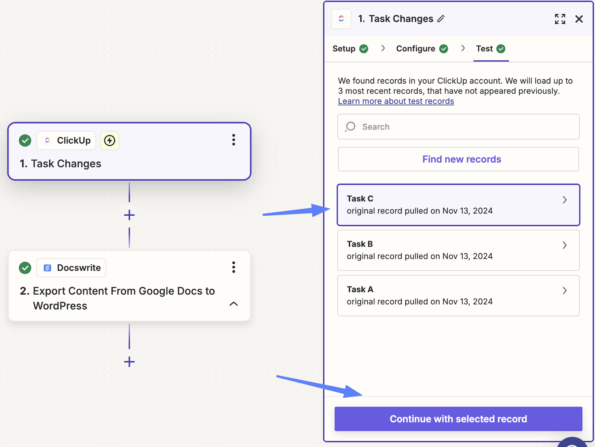This screenshot has height=447, width=595.
Task: Open the three-dot menu on the Docswrite step
Action: (x=234, y=267)
